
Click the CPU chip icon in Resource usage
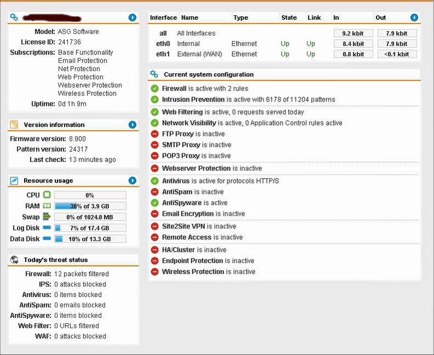tap(47, 195)
